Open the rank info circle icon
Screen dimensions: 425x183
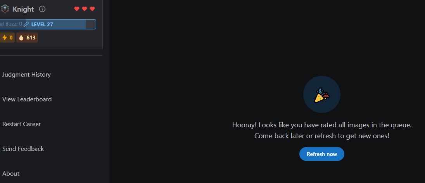(42, 9)
